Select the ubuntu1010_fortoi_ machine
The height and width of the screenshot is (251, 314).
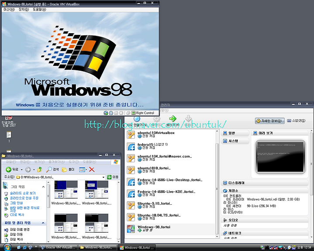pyautogui.click(x=170, y=170)
